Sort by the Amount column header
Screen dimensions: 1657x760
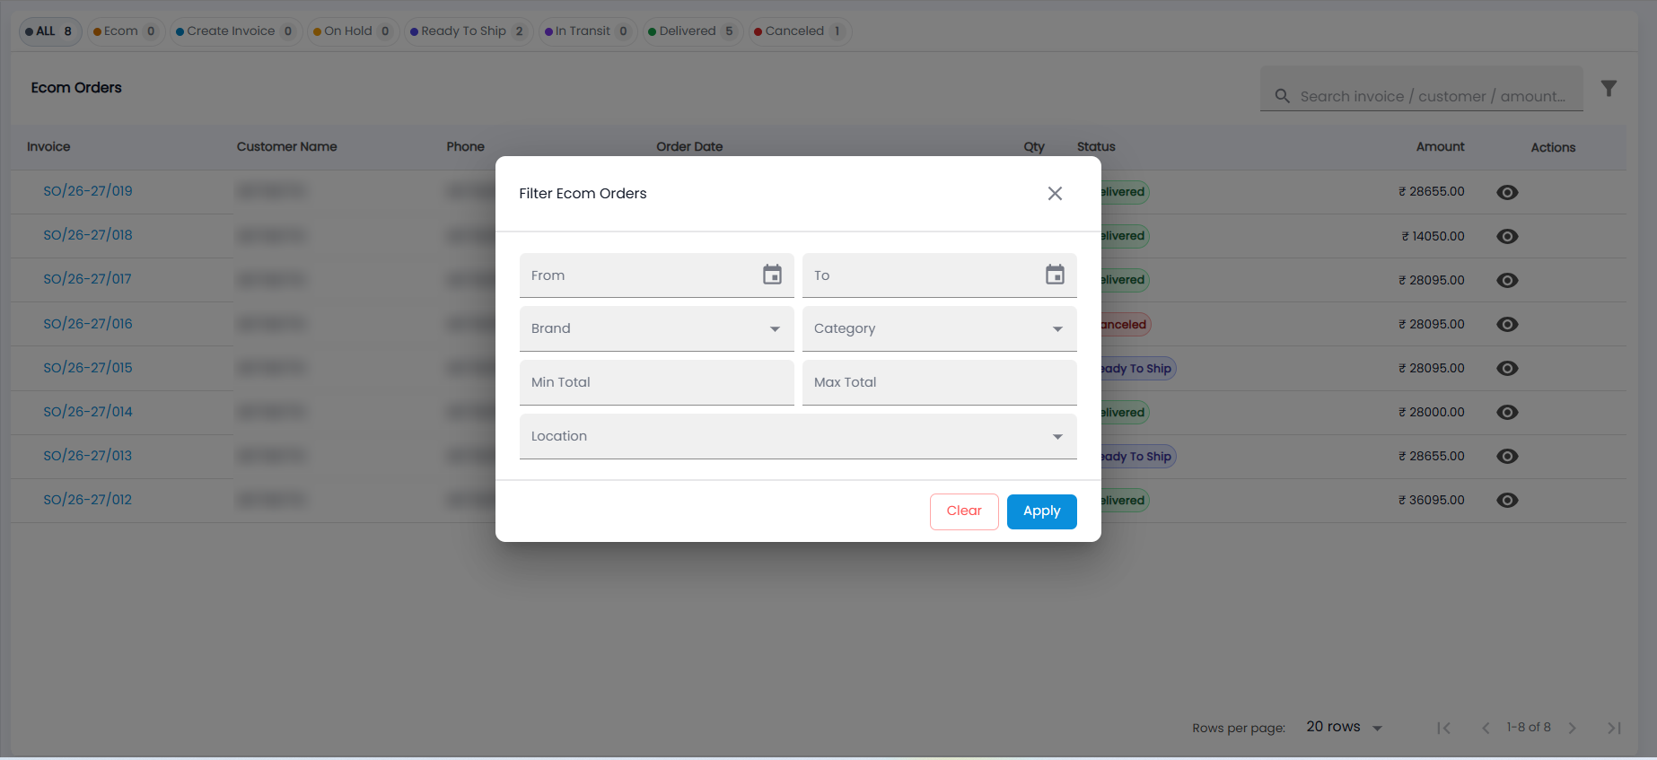[1440, 147]
